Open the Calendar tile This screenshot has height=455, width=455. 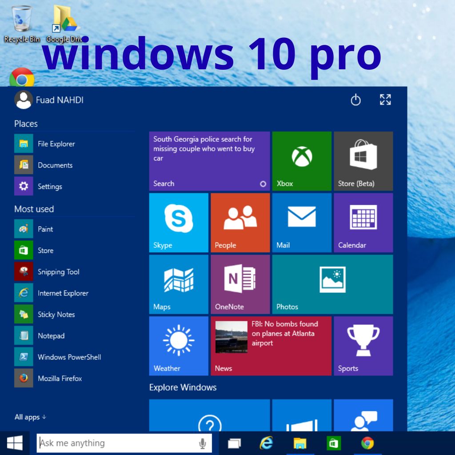[x=363, y=223]
